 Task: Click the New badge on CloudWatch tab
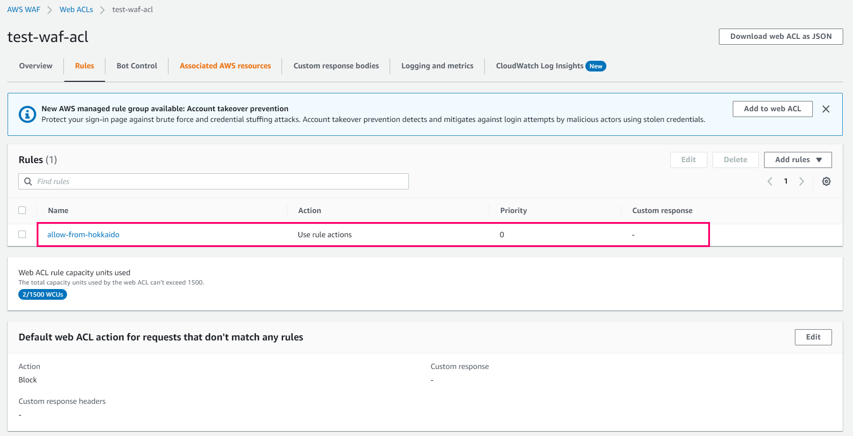(596, 66)
